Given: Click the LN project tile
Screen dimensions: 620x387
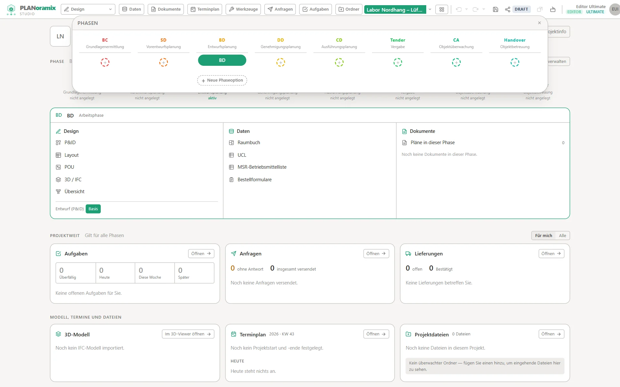Looking at the screenshot, I should pyautogui.click(x=60, y=36).
